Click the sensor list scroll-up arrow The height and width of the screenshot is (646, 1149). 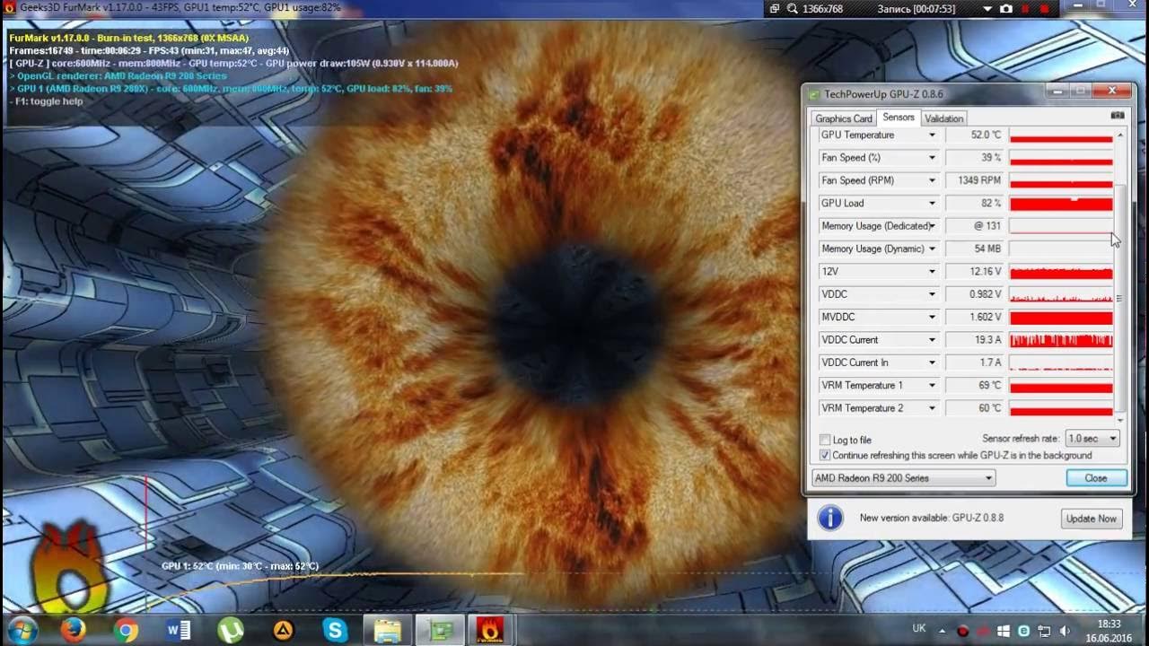(1119, 135)
